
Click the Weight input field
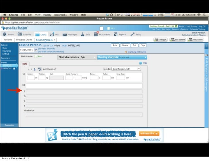(x=42, y=78)
